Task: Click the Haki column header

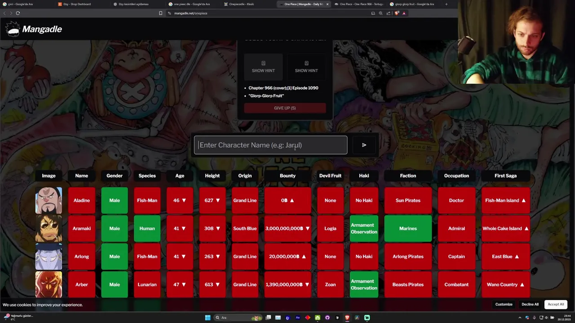Action: [x=364, y=176]
